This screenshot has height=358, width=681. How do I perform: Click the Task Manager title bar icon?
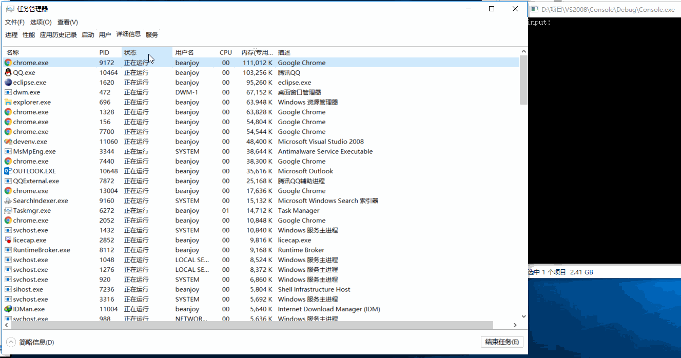[10, 9]
